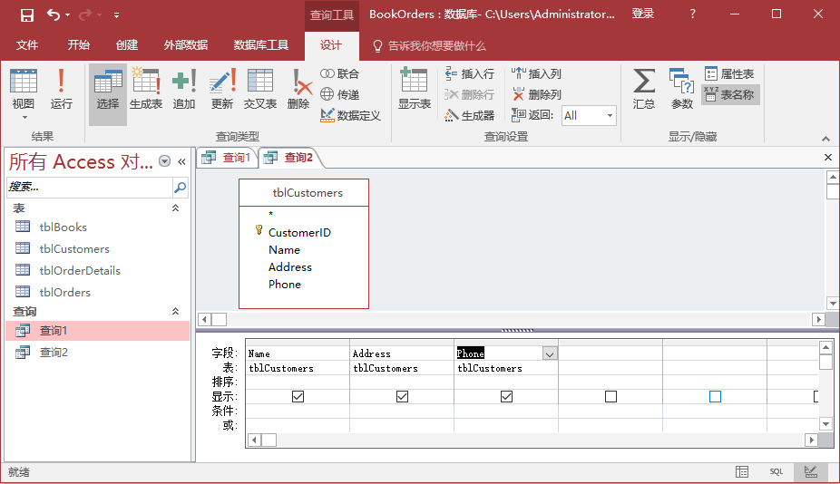Viewport: 840px width, 484px height.
Task: Expand the Phone field dropdown arrow
Action: click(550, 353)
